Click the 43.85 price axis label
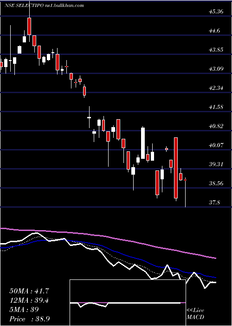 point(216,50)
